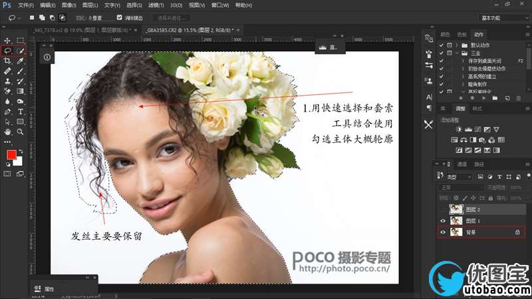Open the Lasso tool preset dropdown arrow

[19, 18]
